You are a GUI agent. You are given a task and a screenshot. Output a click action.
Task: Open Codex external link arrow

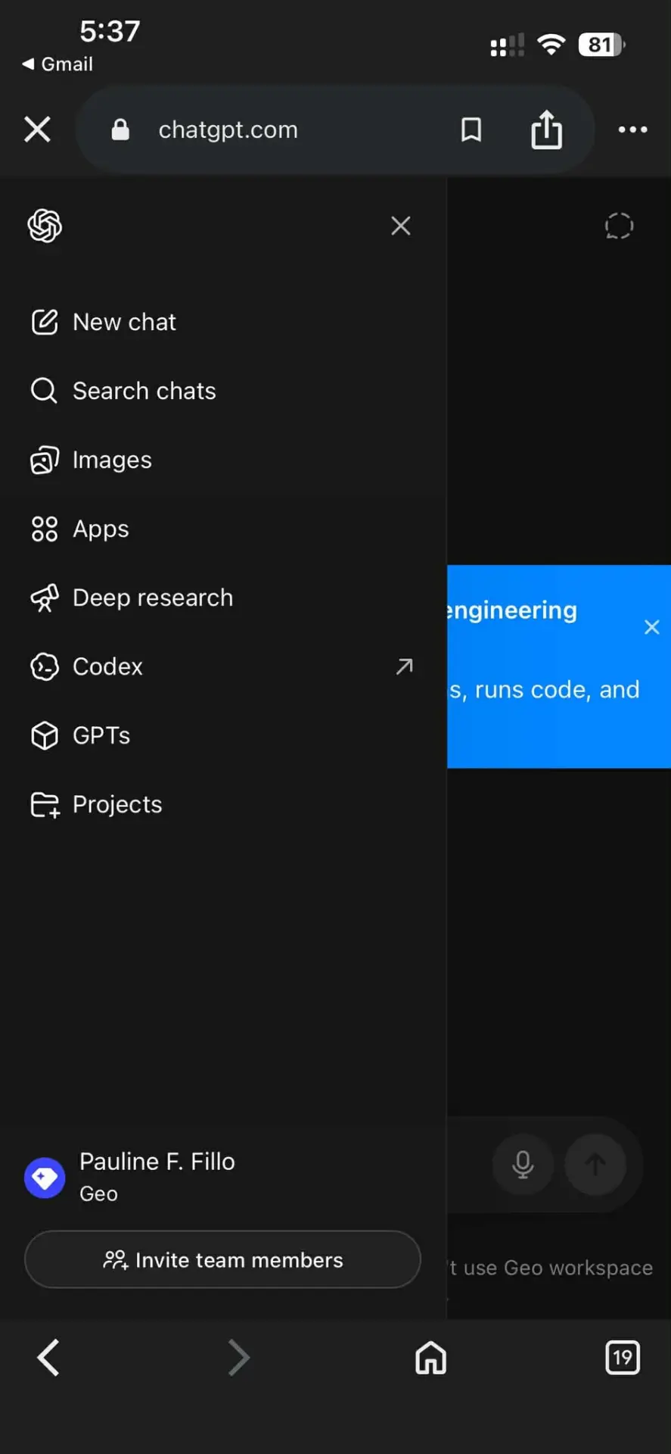(x=405, y=666)
